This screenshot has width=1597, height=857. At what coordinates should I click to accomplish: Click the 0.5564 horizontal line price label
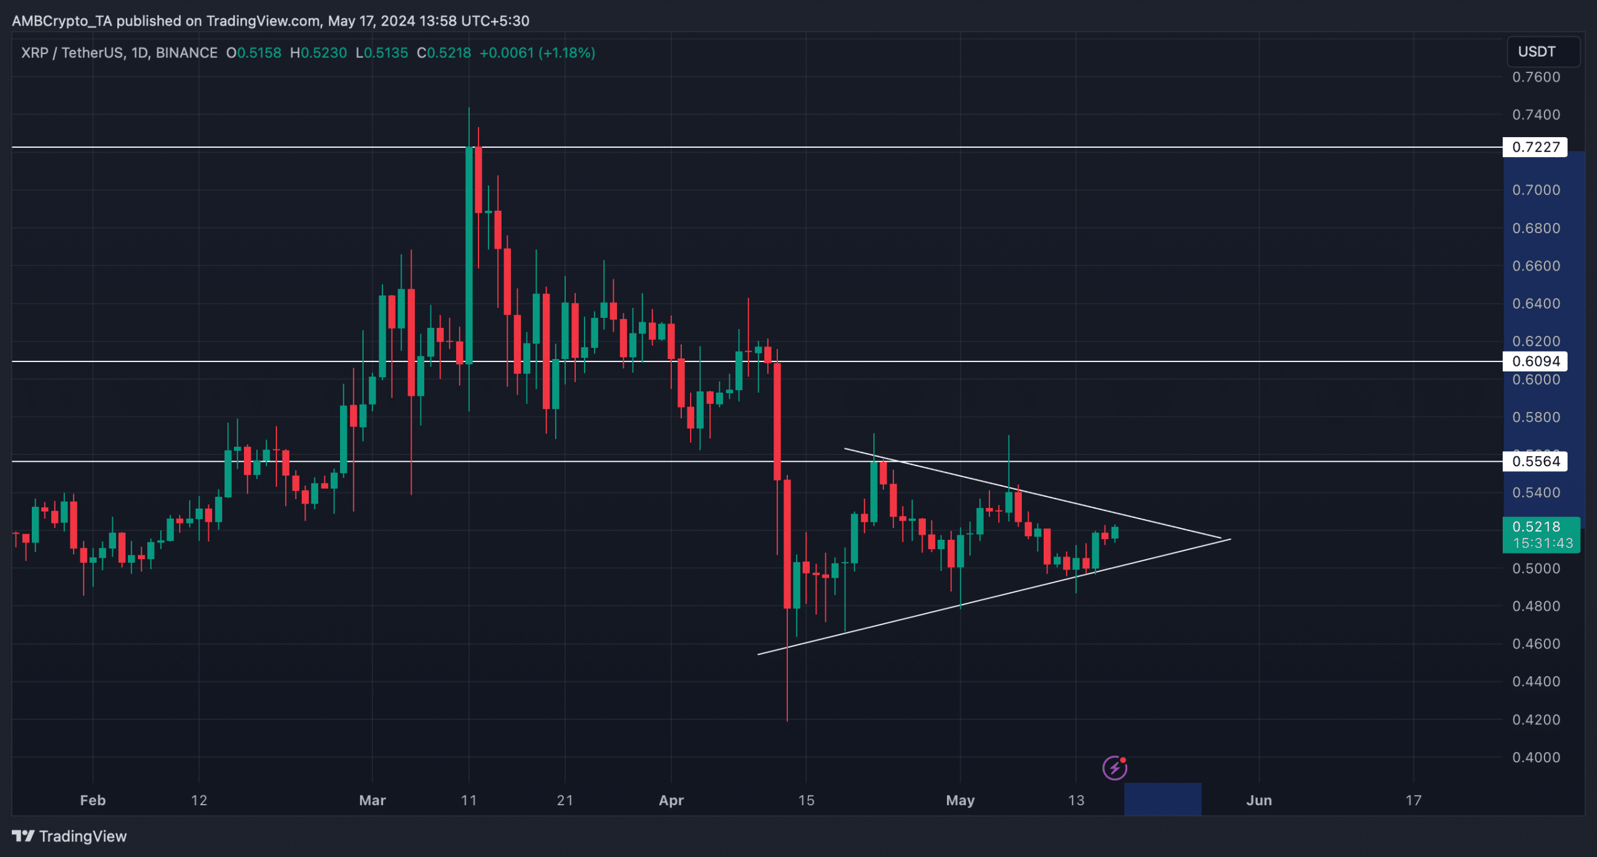(1535, 461)
